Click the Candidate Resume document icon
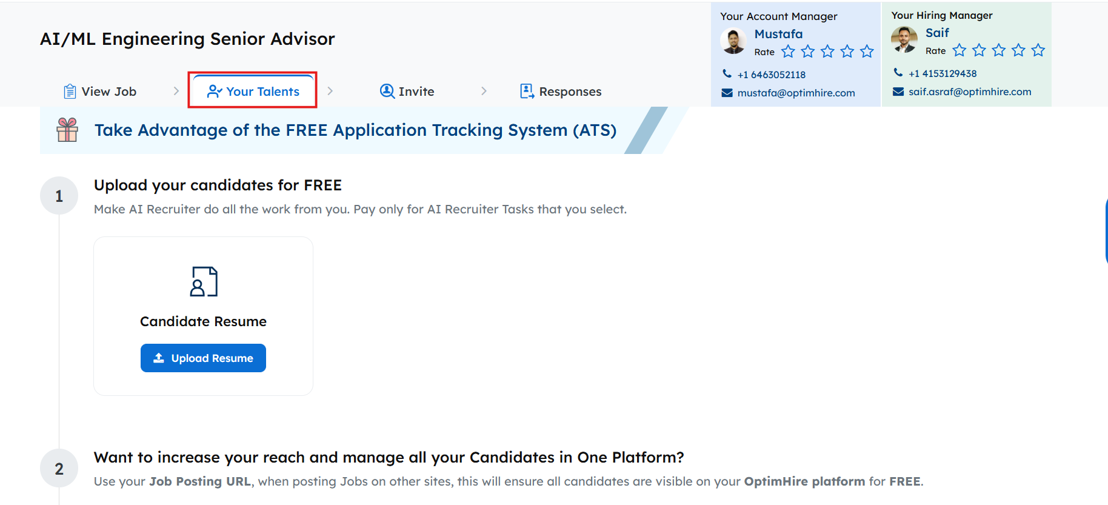The image size is (1108, 505). (x=204, y=282)
